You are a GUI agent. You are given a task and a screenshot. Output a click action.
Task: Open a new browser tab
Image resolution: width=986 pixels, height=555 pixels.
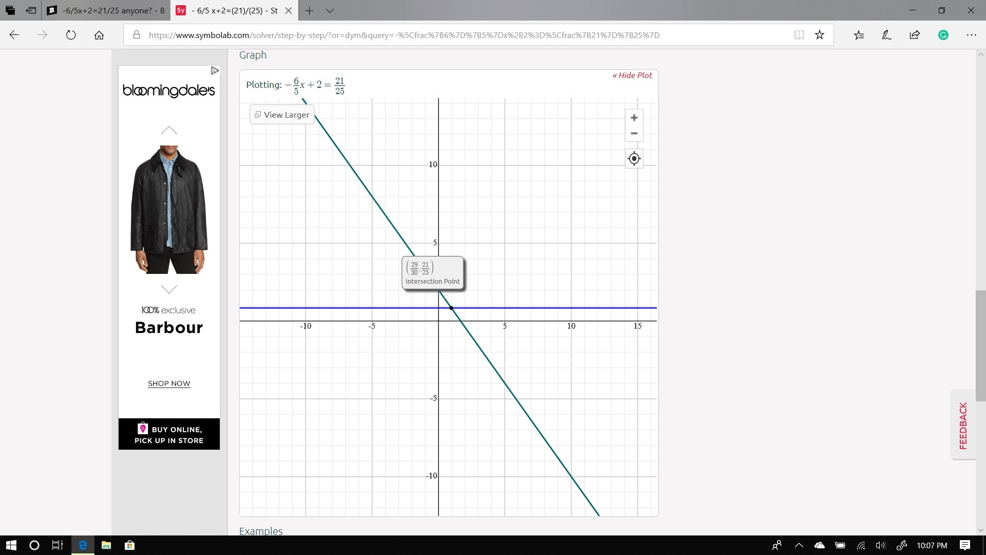point(309,10)
